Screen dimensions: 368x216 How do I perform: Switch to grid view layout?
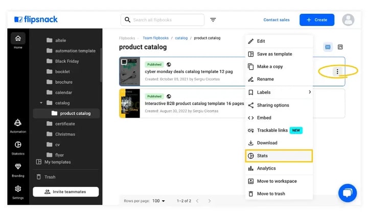click(340, 47)
